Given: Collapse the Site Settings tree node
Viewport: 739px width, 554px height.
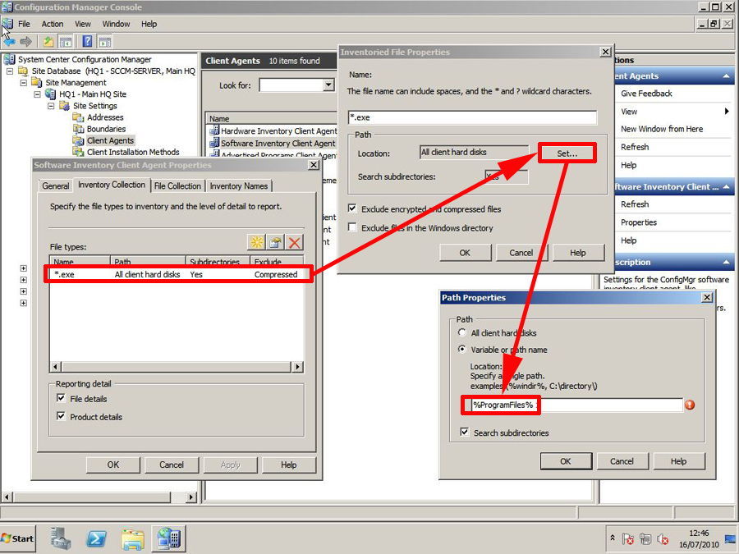Looking at the screenshot, I should (51, 106).
